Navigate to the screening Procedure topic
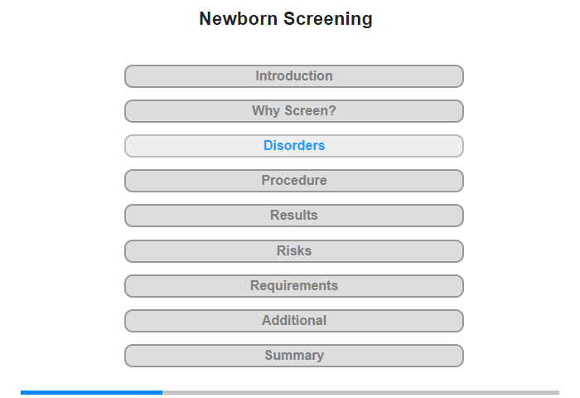This screenshot has height=398, width=580. tap(294, 181)
